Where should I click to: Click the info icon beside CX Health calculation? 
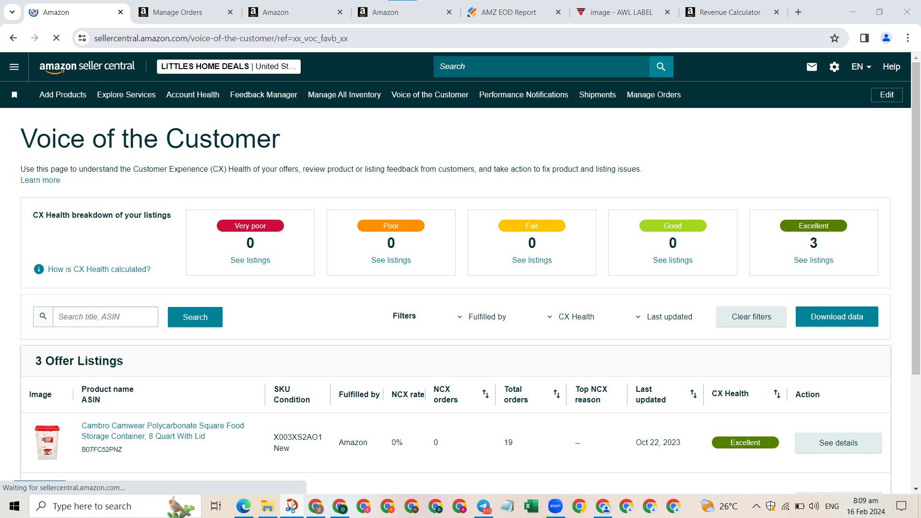coord(39,270)
